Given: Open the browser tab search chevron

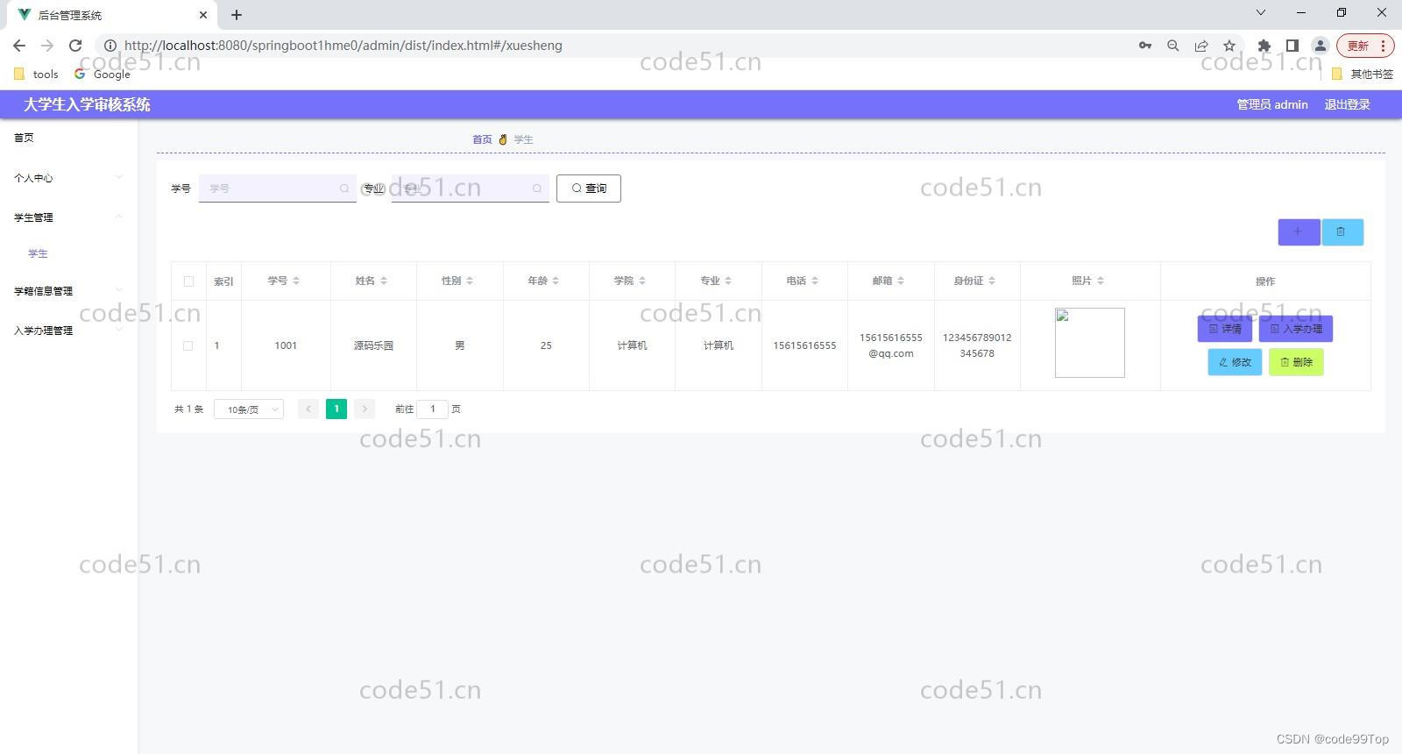Looking at the screenshot, I should (1260, 13).
